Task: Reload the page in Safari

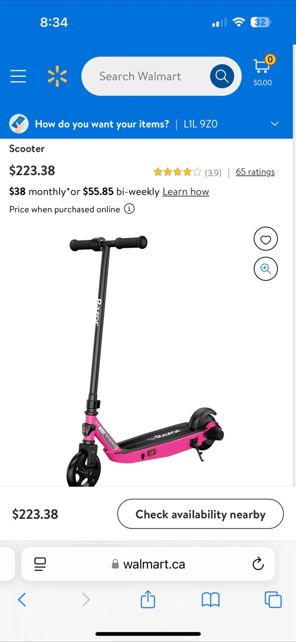Action: click(x=258, y=564)
